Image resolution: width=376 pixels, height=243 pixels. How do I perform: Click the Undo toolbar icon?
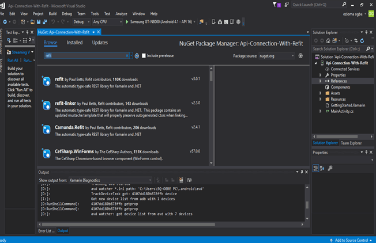53,22
